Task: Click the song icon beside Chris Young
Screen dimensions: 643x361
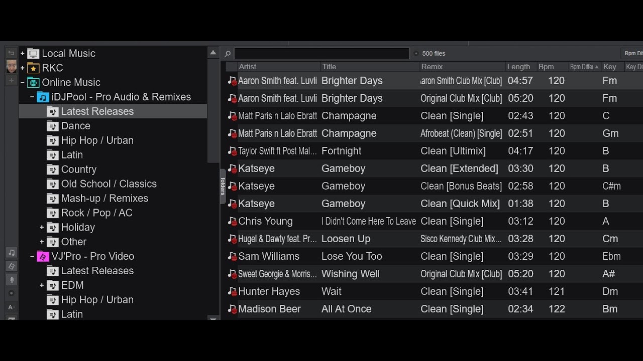Action: [232, 221]
